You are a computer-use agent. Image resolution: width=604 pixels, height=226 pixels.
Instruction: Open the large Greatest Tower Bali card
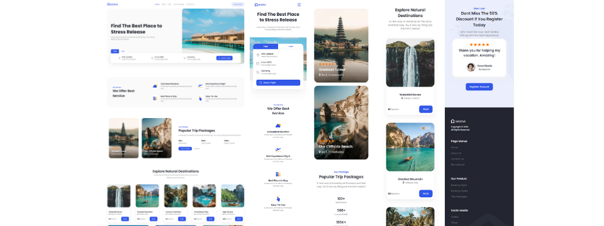tap(341, 45)
